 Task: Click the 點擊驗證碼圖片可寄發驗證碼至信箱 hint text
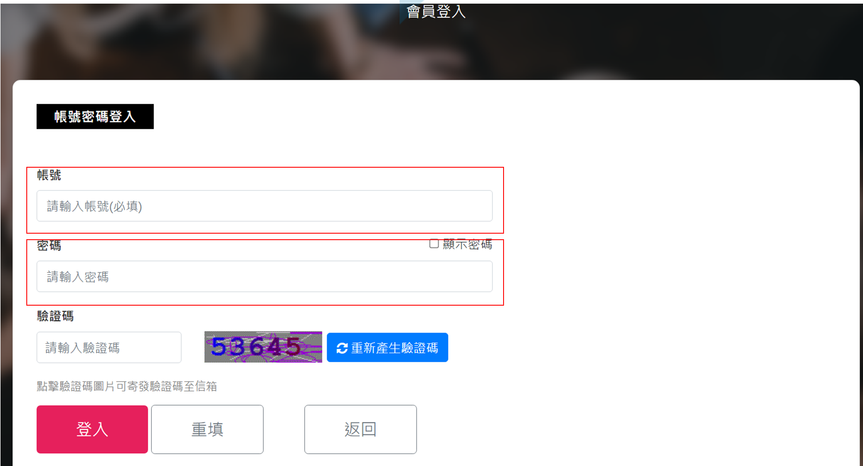click(x=127, y=386)
